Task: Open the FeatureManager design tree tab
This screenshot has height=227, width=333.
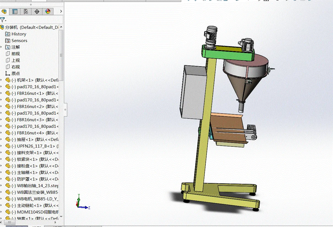Action: (x=4, y=11)
